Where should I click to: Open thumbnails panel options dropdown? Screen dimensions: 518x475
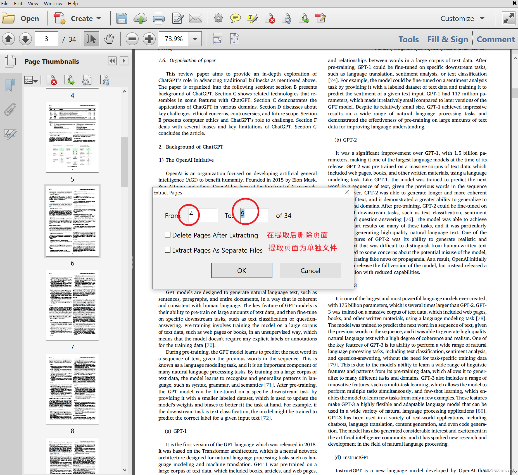coord(31,81)
